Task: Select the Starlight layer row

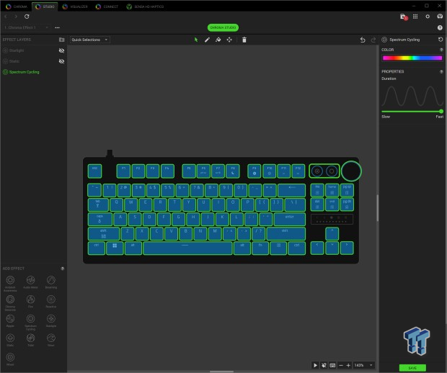Action: [34, 50]
